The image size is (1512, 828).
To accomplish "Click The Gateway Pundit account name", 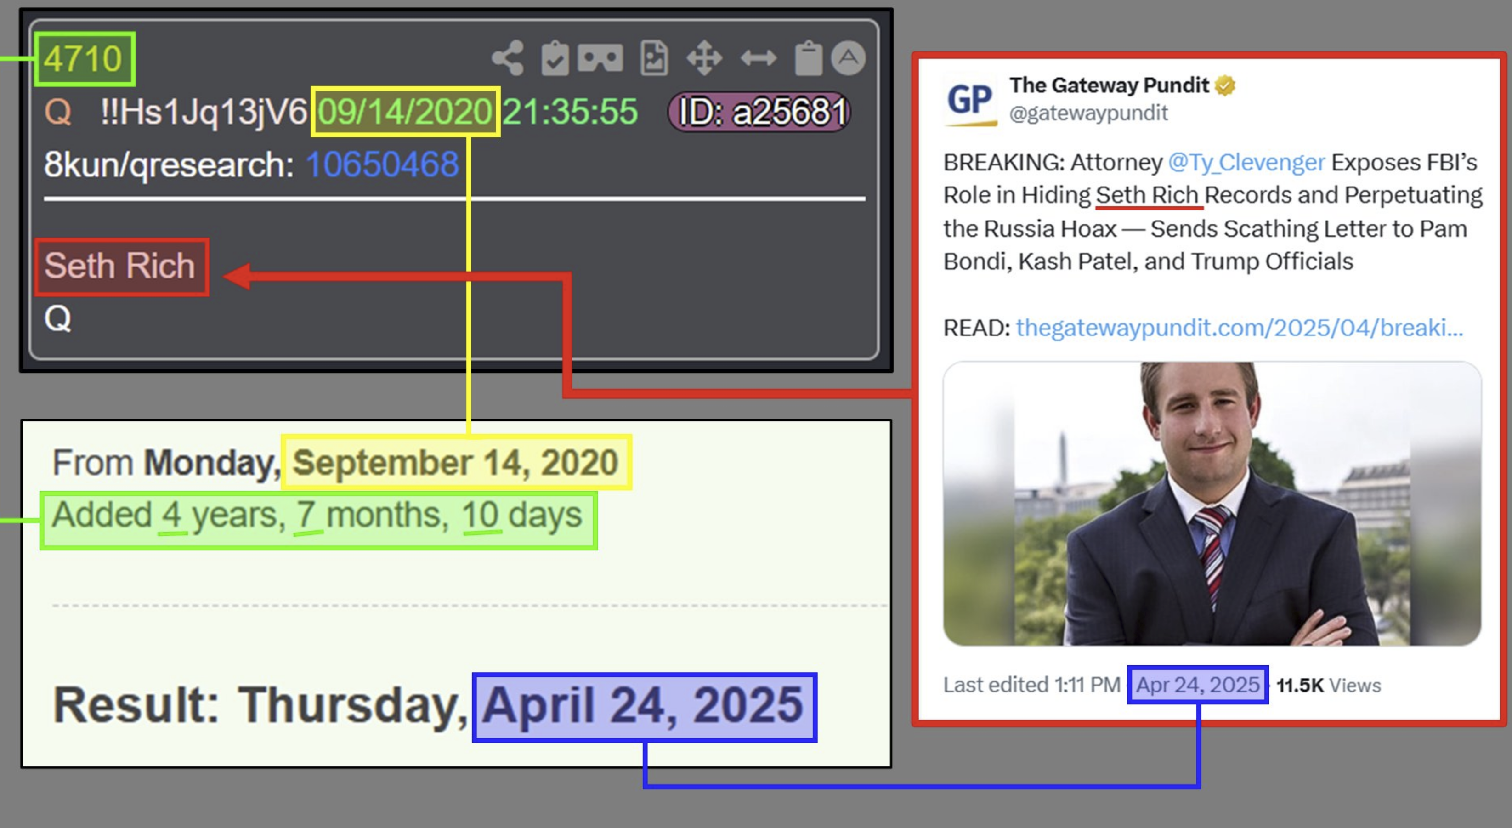I will click(1109, 86).
